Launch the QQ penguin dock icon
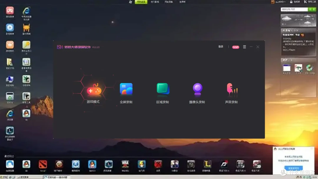This screenshot has width=318, height=179. (26, 164)
